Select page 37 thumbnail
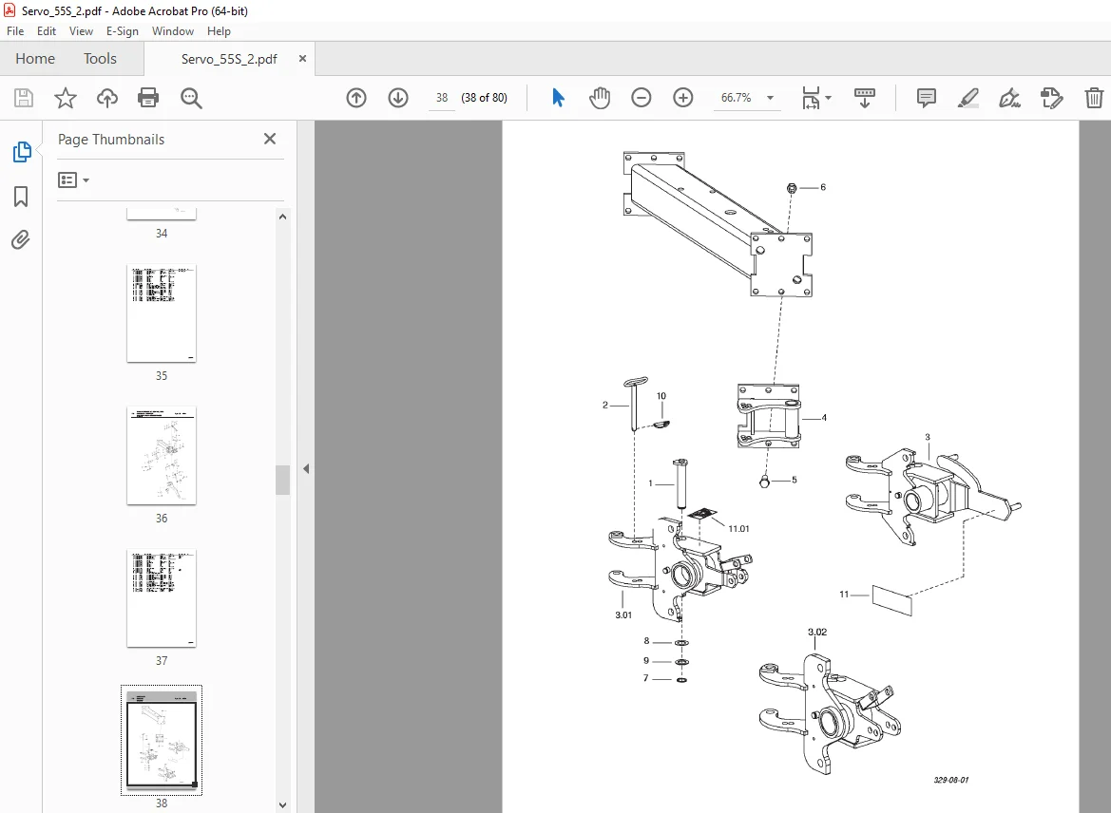1111x813 pixels. [x=162, y=598]
